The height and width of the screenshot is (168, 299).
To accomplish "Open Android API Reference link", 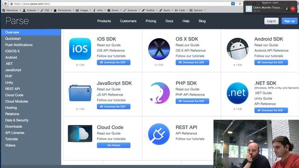I will pyautogui.click(x=271, y=50).
